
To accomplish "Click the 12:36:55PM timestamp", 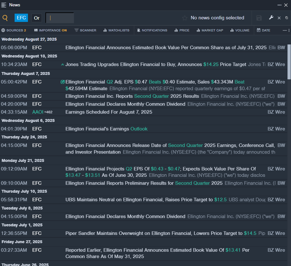I will pyautogui.click(x=14, y=233).
